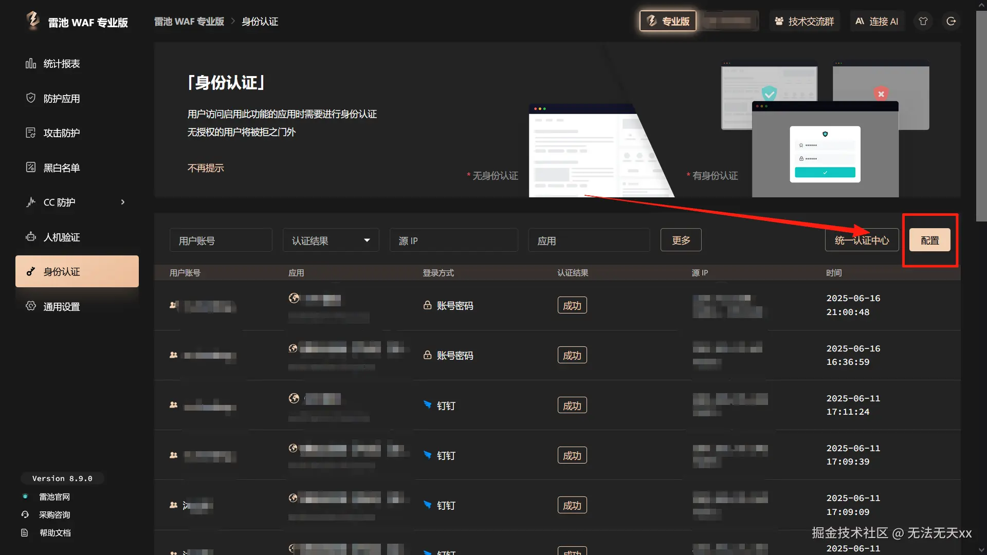Click the logout icon at top right
The width and height of the screenshot is (987, 555).
click(951, 21)
